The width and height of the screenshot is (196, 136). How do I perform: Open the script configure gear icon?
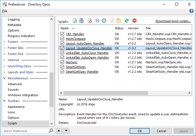click(x=104, y=21)
